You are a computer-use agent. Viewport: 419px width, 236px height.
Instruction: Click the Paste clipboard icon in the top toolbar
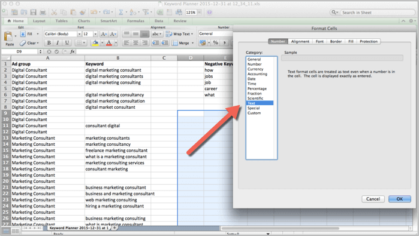click(73, 12)
